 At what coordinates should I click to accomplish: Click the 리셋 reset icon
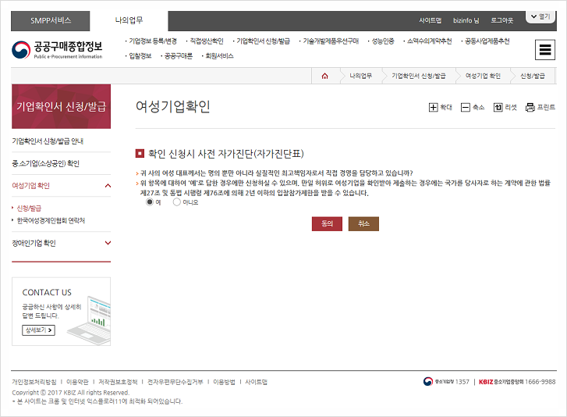point(498,108)
